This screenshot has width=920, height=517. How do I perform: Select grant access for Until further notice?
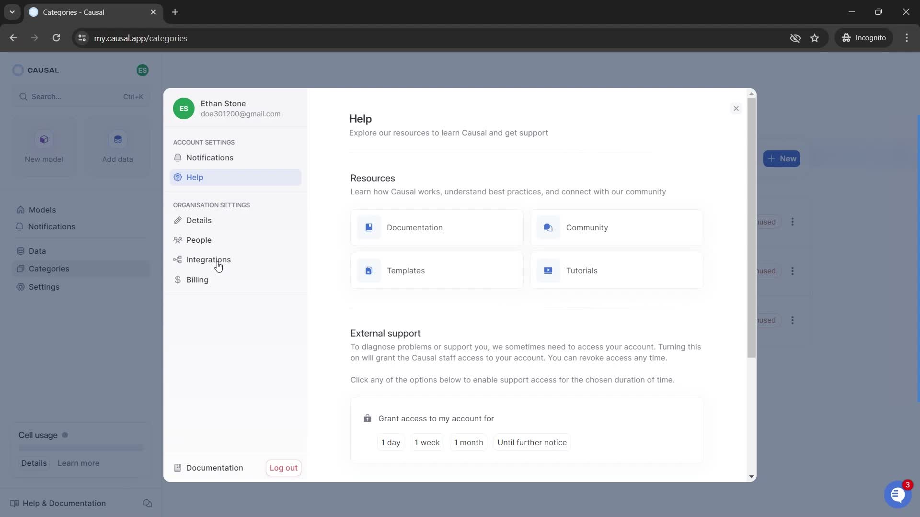point(532,442)
